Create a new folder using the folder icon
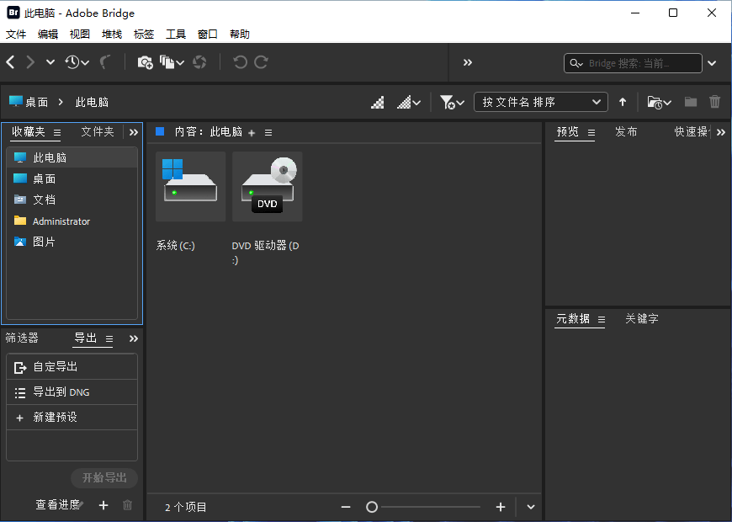This screenshot has width=732, height=522. pos(690,102)
